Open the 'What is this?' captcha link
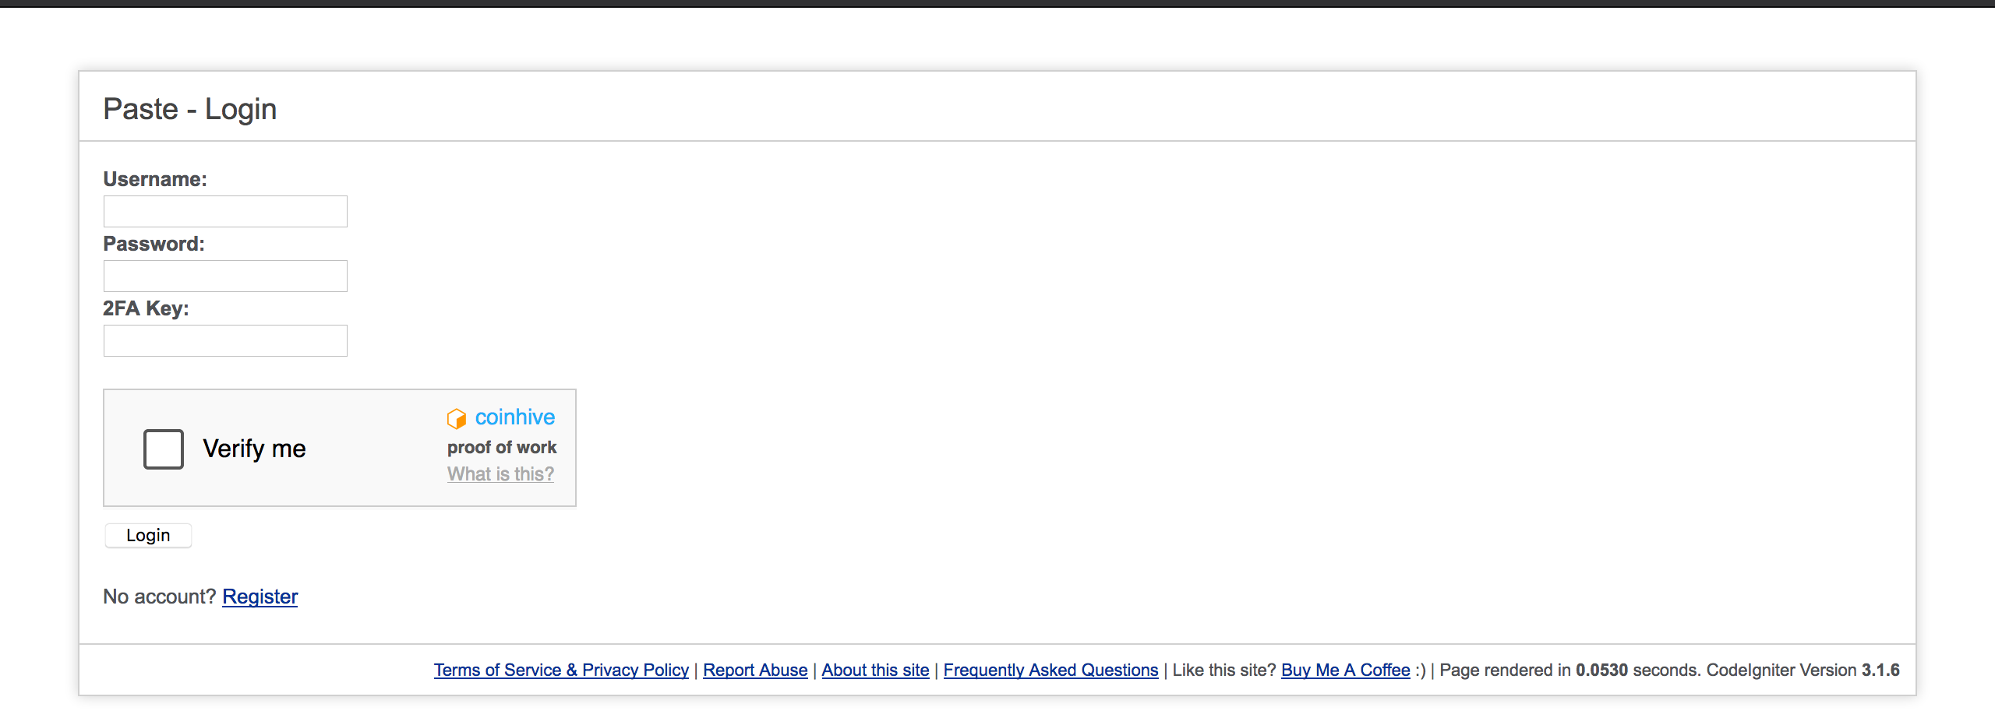 [x=500, y=473]
